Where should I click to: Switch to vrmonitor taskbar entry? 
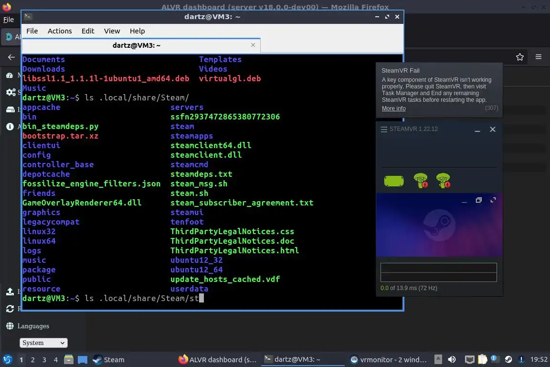[388, 360]
